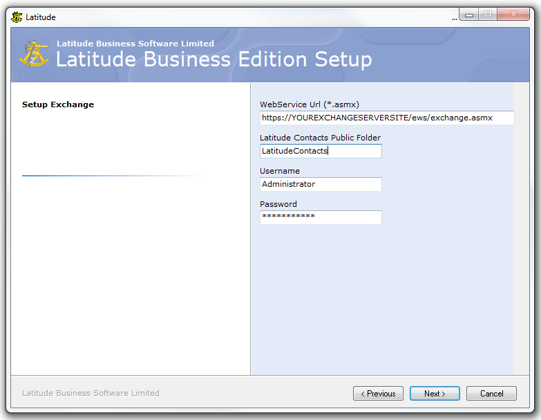Click the Latitude Business Edition Setup title
The height and width of the screenshot is (420, 541).
click(213, 60)
